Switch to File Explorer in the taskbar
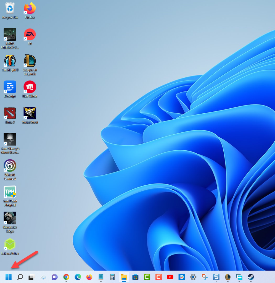Image resolution: width=275 pixels, height=283 pixels. (x=124, y=277)
